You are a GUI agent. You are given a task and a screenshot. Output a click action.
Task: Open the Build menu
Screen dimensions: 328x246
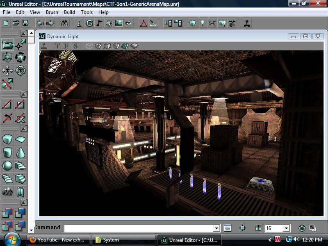point(68,12)
